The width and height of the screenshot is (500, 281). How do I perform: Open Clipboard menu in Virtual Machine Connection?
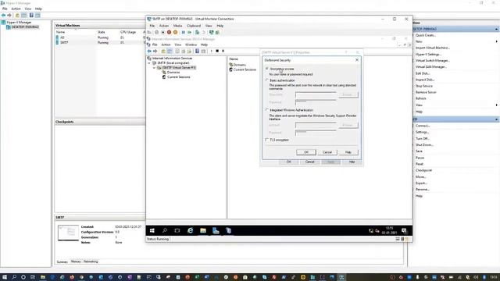pos(194,26)
